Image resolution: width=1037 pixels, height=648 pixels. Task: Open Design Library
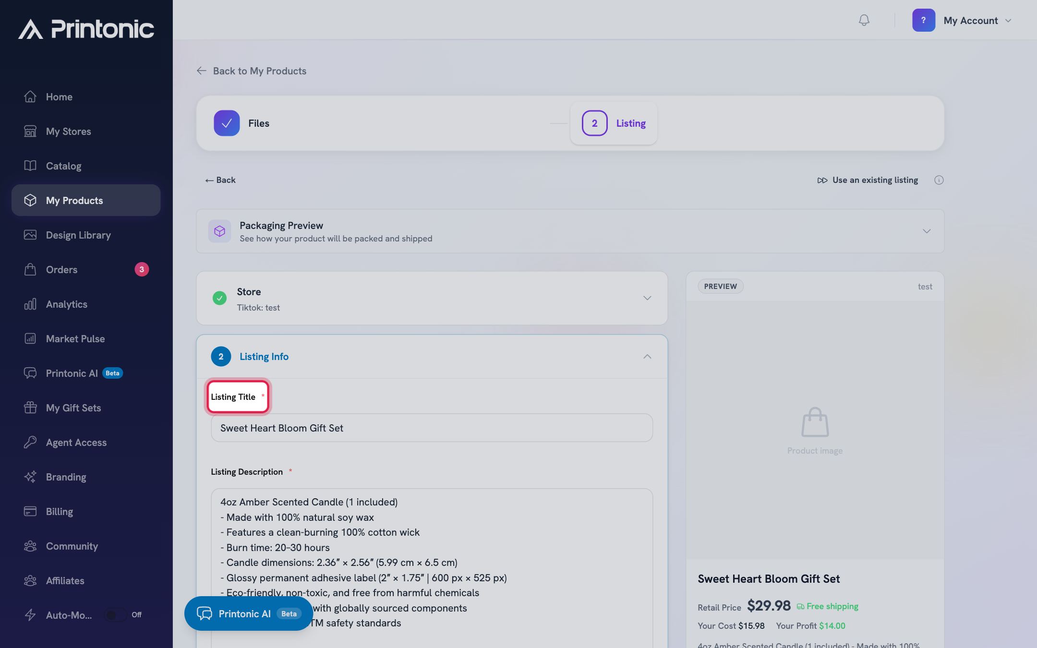click(86, 235)
